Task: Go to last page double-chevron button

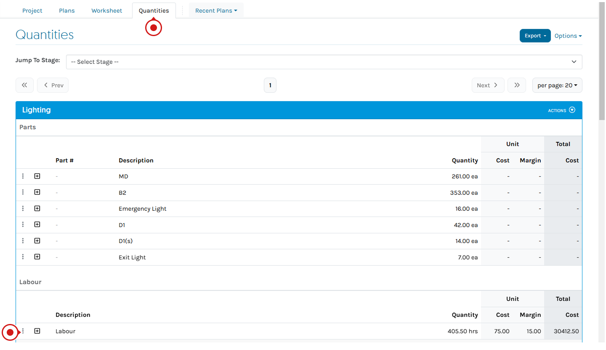Action: (x=517, y=85)
